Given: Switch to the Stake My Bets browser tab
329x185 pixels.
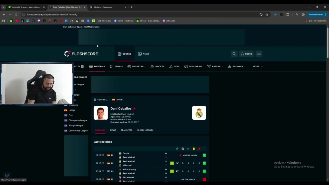Looking at the screenshot, I should coord(108,7).
